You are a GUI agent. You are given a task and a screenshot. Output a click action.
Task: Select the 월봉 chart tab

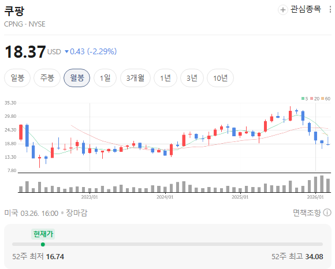(x=77, y=78)
